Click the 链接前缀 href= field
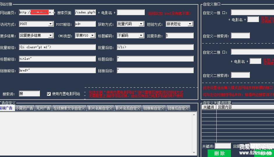The height and width of the screenshot is (157, 274). (x=57, y=70)
